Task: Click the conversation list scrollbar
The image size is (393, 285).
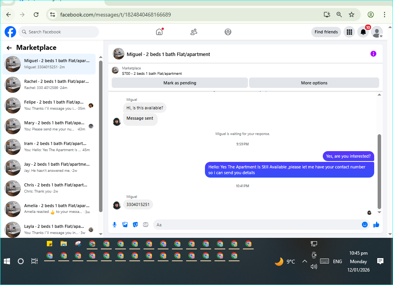Action: [101, 137]
